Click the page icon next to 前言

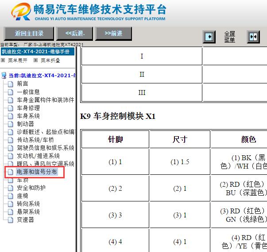tap(11, 84)
